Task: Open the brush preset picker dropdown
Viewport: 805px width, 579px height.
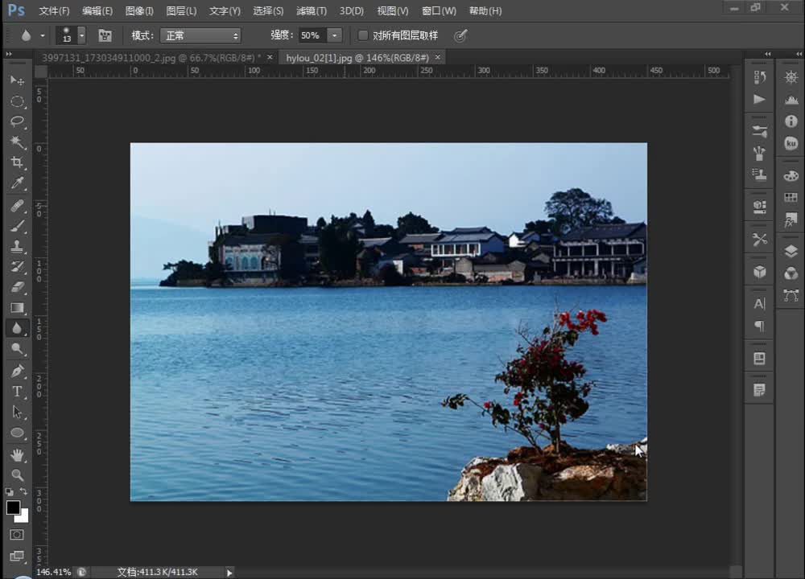Action: 81,35
